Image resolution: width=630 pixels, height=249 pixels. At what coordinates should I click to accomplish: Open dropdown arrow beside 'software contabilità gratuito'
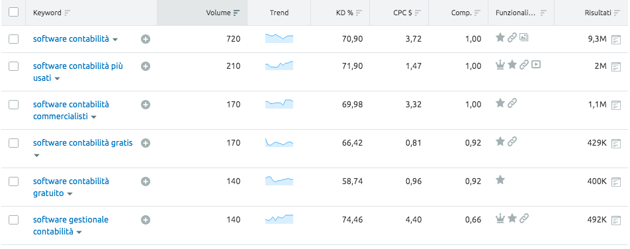[70, 194]
